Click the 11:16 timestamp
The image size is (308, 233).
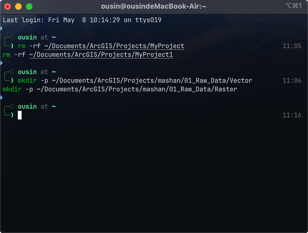coord(292,115)
